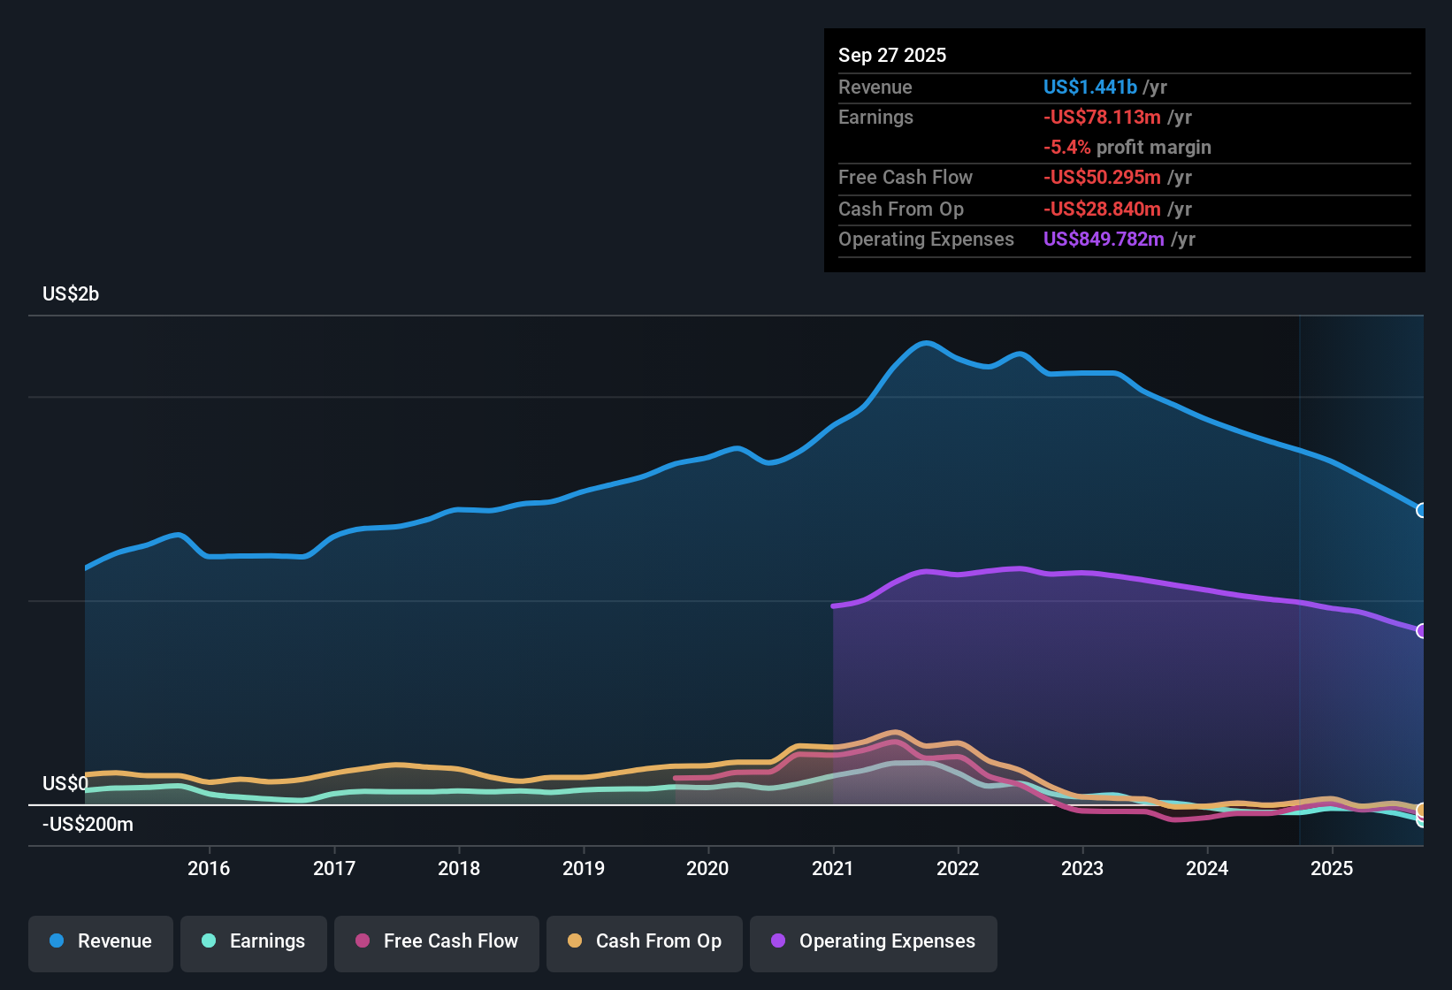Click the orange Cash From Op dot
The image size is (1452, 990).
point(575,940)
